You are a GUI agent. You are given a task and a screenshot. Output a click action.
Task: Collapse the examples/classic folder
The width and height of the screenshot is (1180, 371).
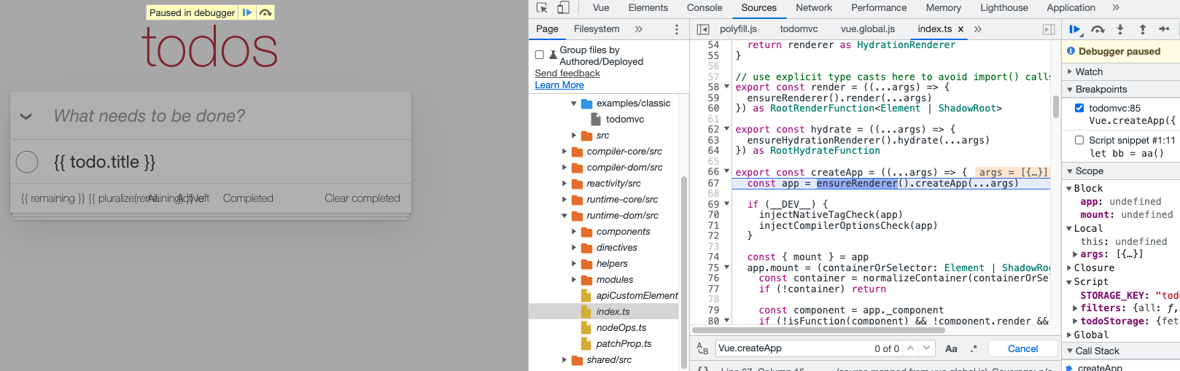click(x=574, y=104)
